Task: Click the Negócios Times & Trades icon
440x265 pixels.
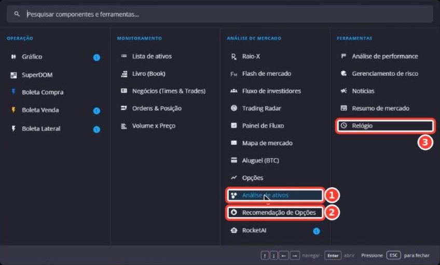Action: [123, 91]
